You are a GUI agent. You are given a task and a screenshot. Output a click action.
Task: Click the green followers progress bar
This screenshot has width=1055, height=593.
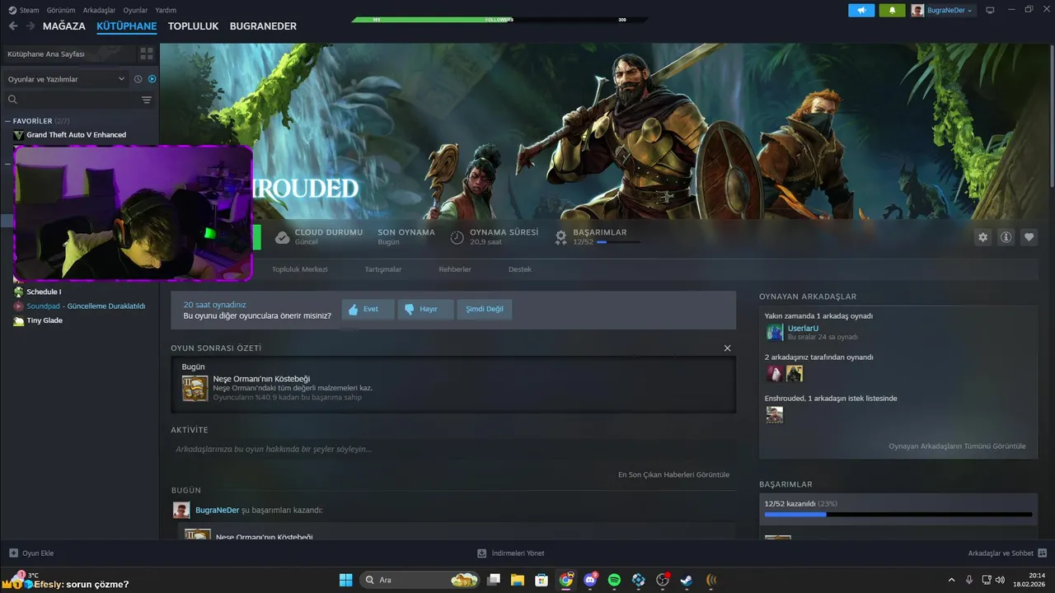point(499,19)
